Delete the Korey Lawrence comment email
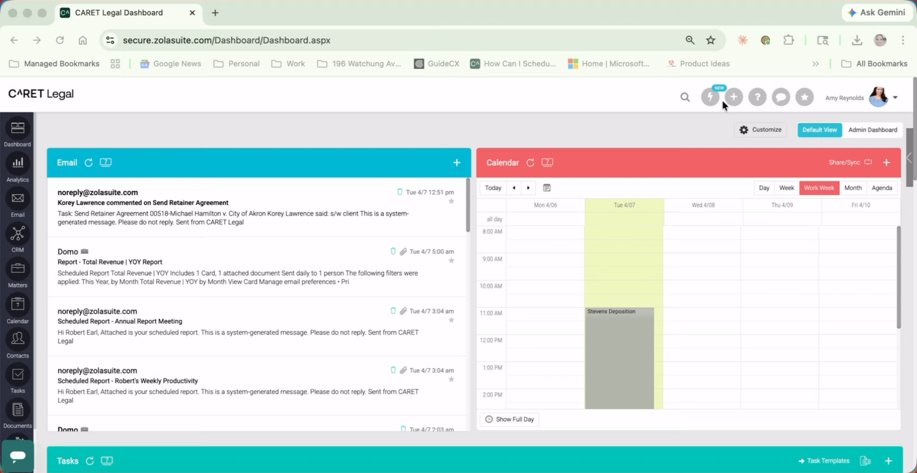 tap(400, 192)
